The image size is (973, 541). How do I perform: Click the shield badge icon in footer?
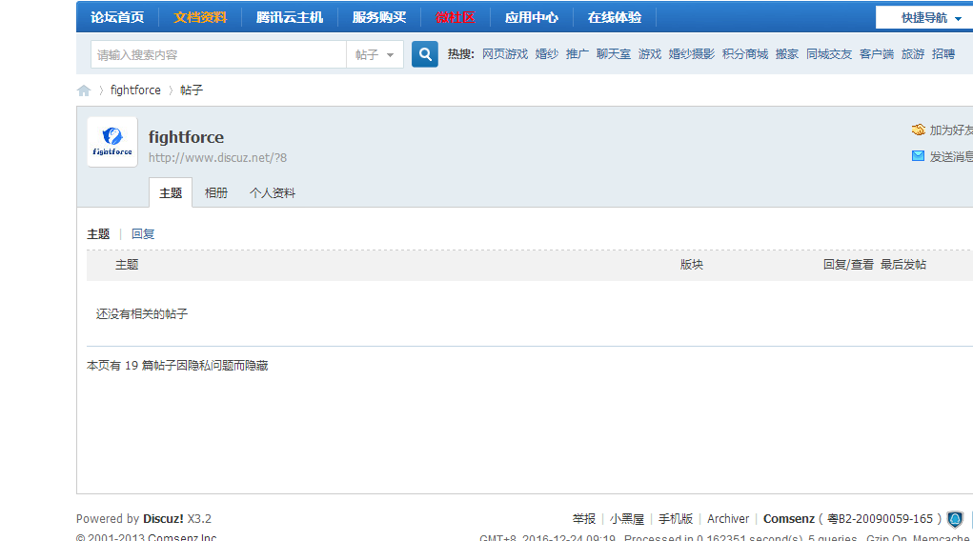tap(955, 519)
